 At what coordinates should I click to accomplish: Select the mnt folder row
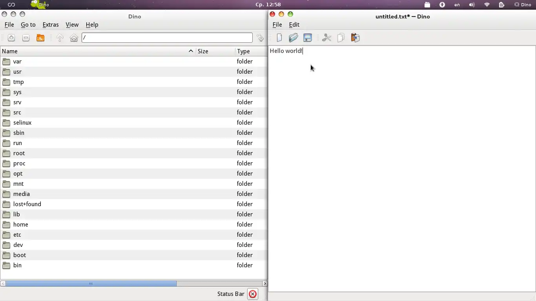point(134,184)
